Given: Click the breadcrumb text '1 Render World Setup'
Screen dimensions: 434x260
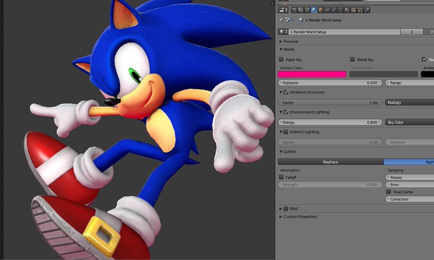Looking at the screenshot, I should point(324,20).
